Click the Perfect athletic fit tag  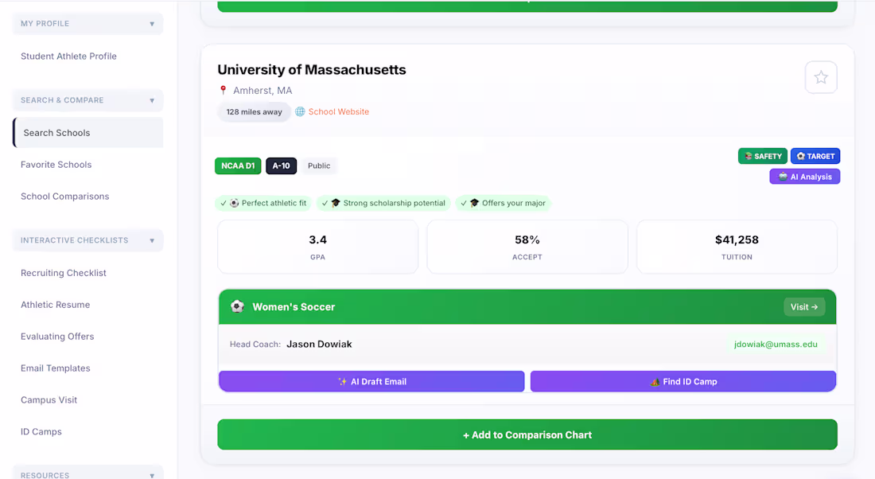tap(263, 203)
